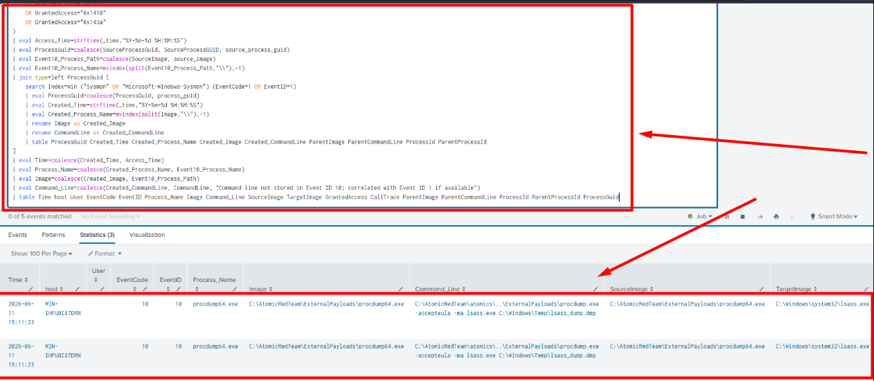Click the 'eval Time=coalesce(Created_Time, Access_Time)' line
Screen dimensions: 874x381
tap(93, 160)
